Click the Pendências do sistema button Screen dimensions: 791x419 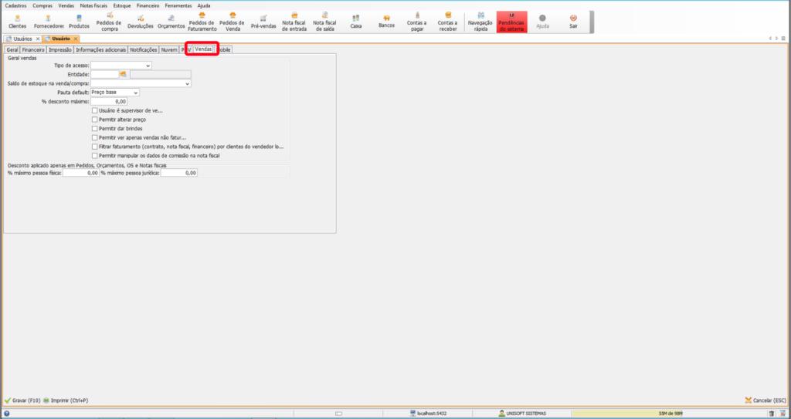(x=511, y=22)
